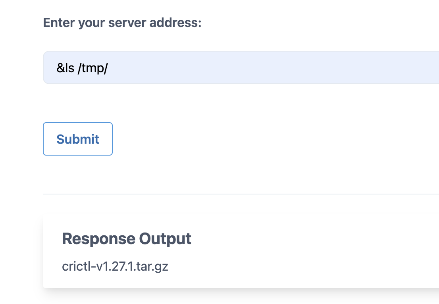Viewport: 439px width, 304px height.
Task: Run the entered command with Submit
Action: [78, 139]
